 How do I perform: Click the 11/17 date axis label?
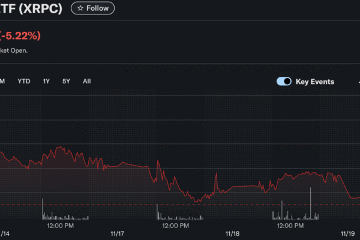click(118, 233)
